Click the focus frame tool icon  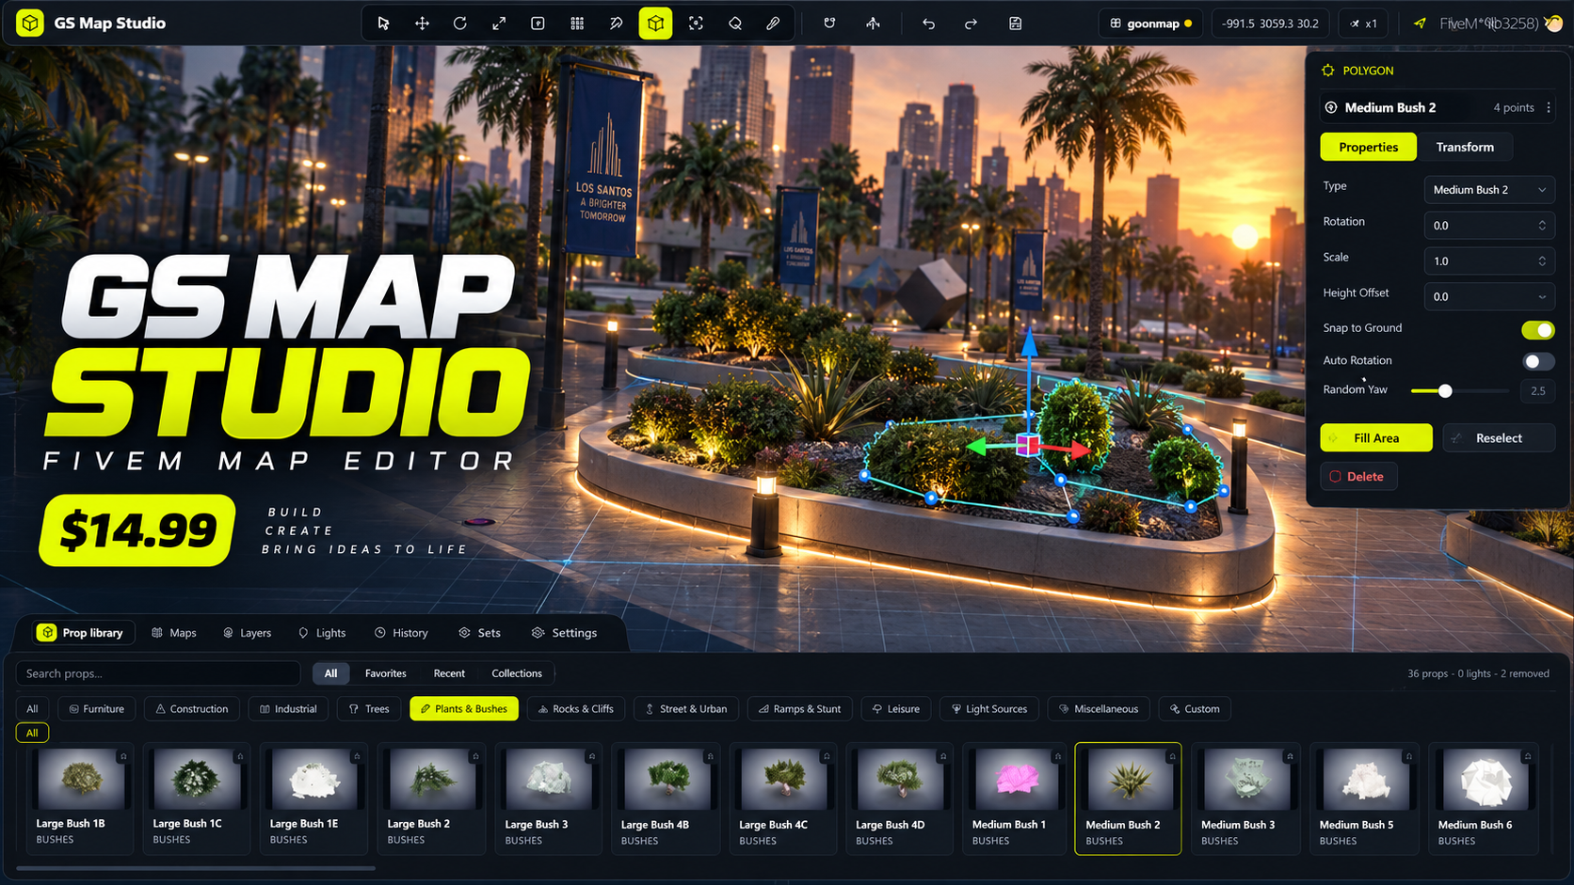point(696,24)
